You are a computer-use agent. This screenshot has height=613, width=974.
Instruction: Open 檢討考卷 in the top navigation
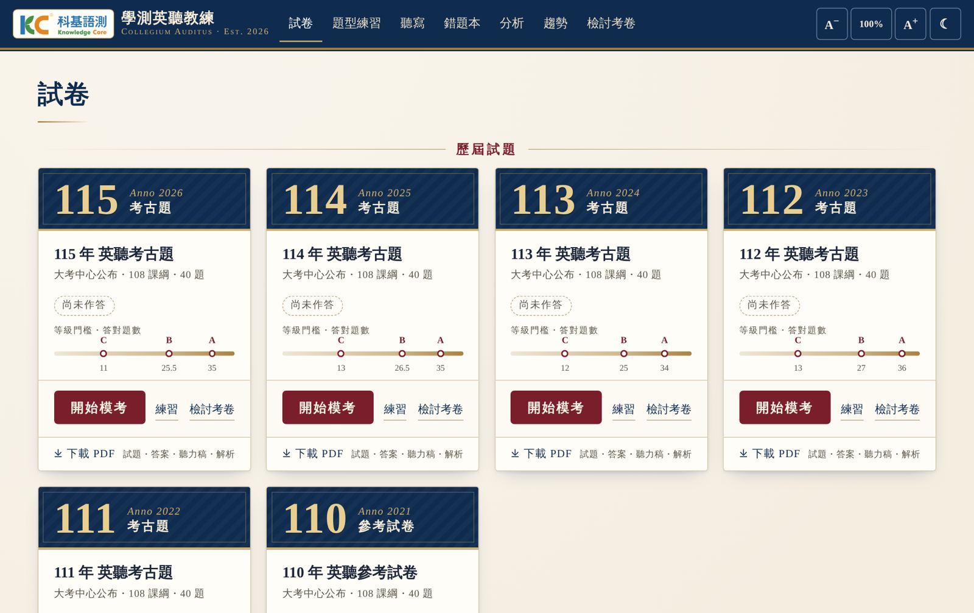point(611,23)
